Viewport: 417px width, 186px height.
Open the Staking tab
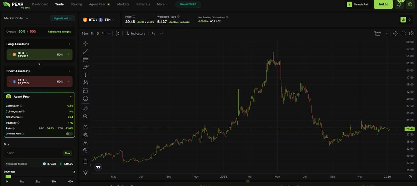point(76,4)
